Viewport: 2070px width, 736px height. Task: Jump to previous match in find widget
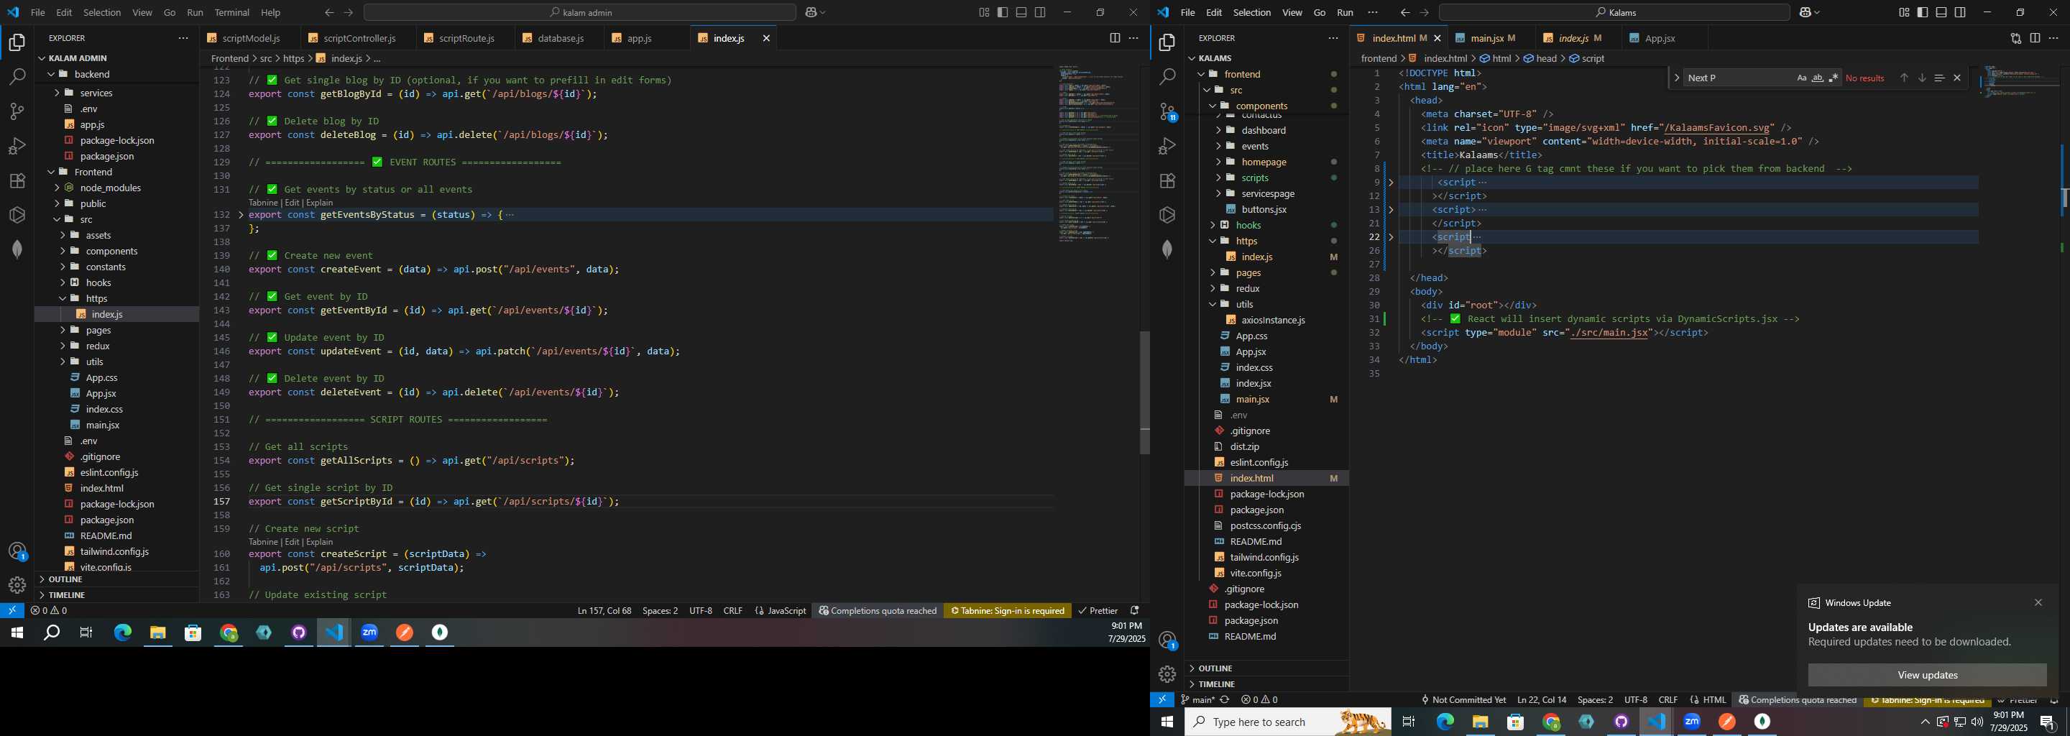pyautogui.click(x=1904, y=78)
